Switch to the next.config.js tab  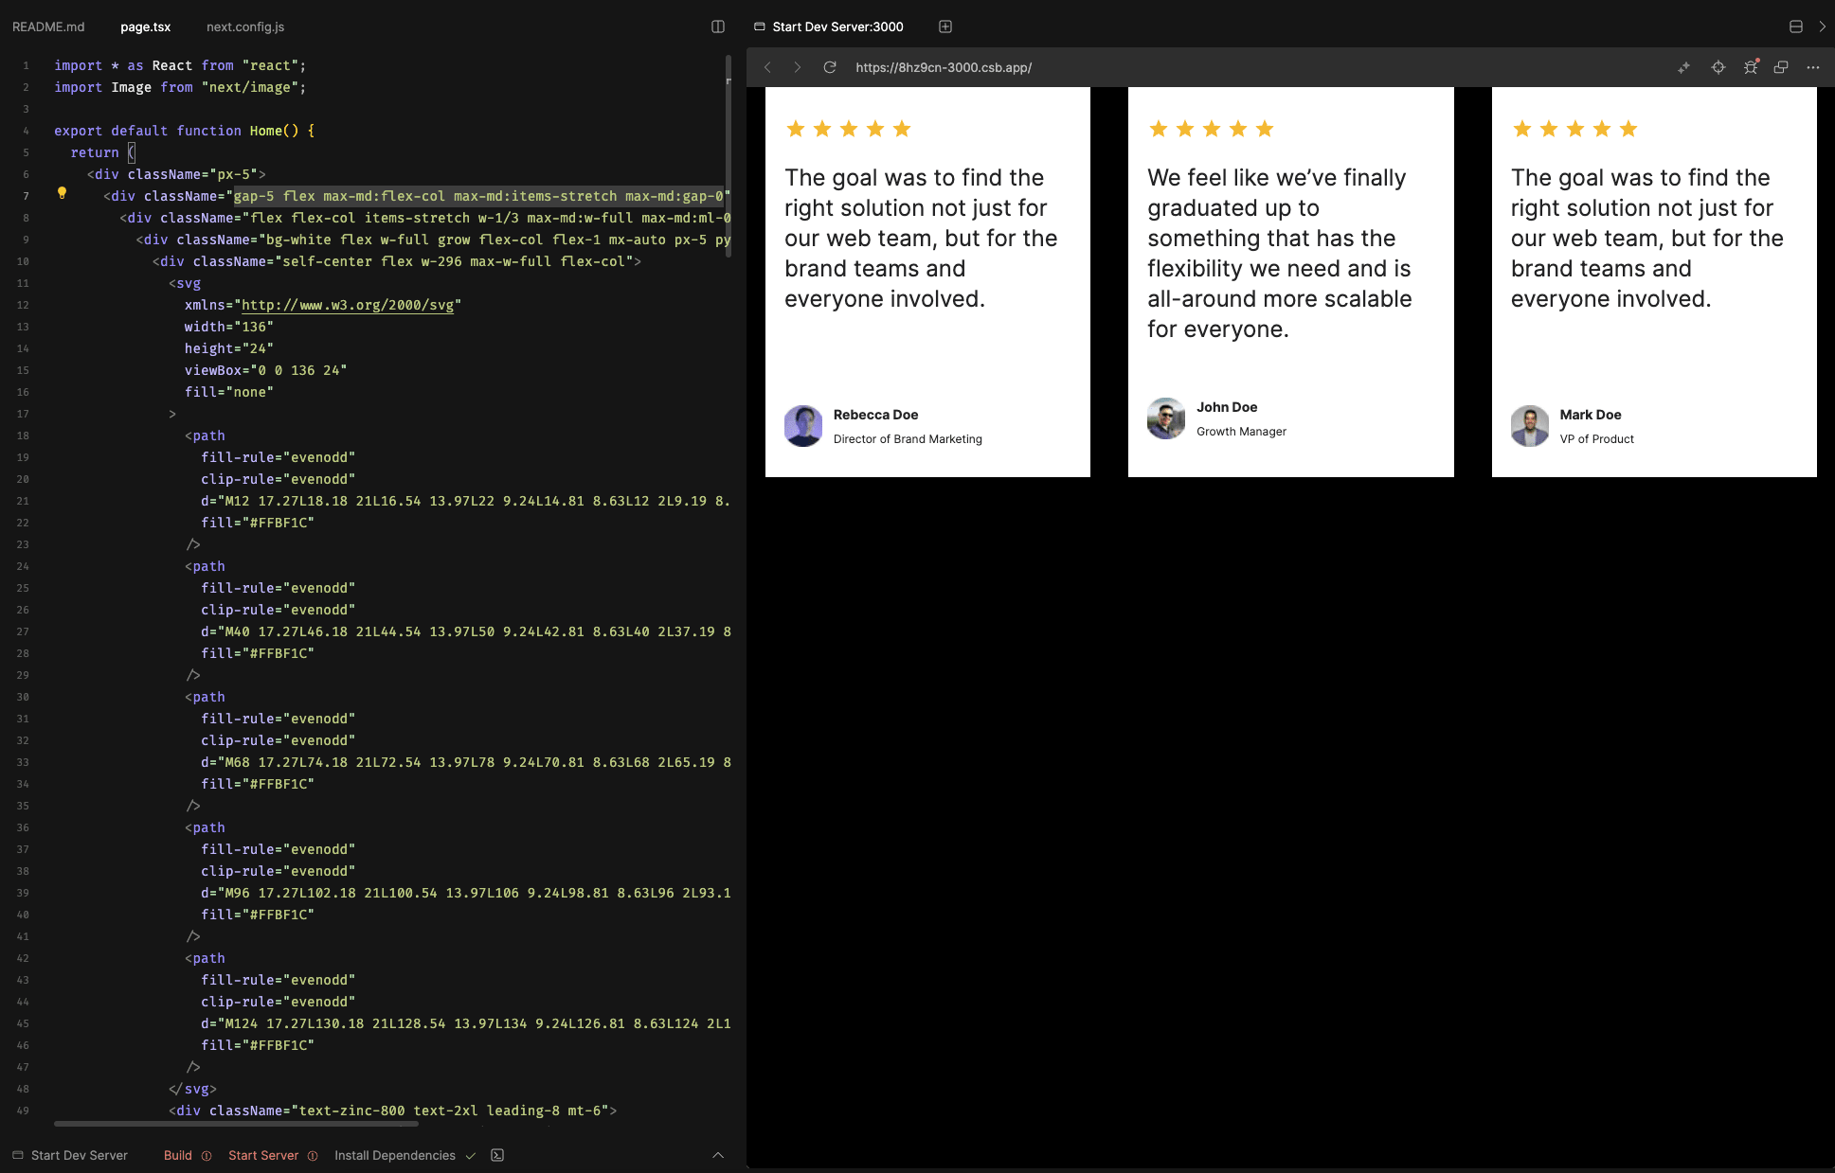click(x=245, y=27)
